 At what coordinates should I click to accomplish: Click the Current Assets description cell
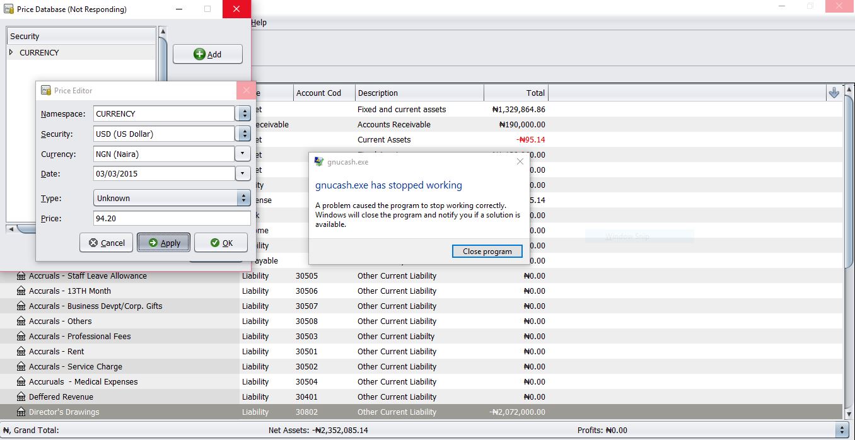[x=384, y=140]
